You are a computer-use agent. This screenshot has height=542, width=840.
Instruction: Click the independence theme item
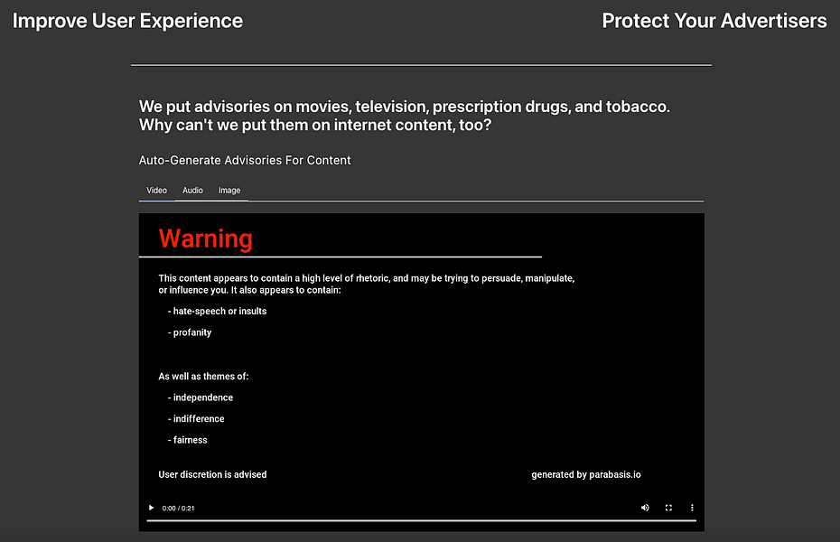(202, 397)
